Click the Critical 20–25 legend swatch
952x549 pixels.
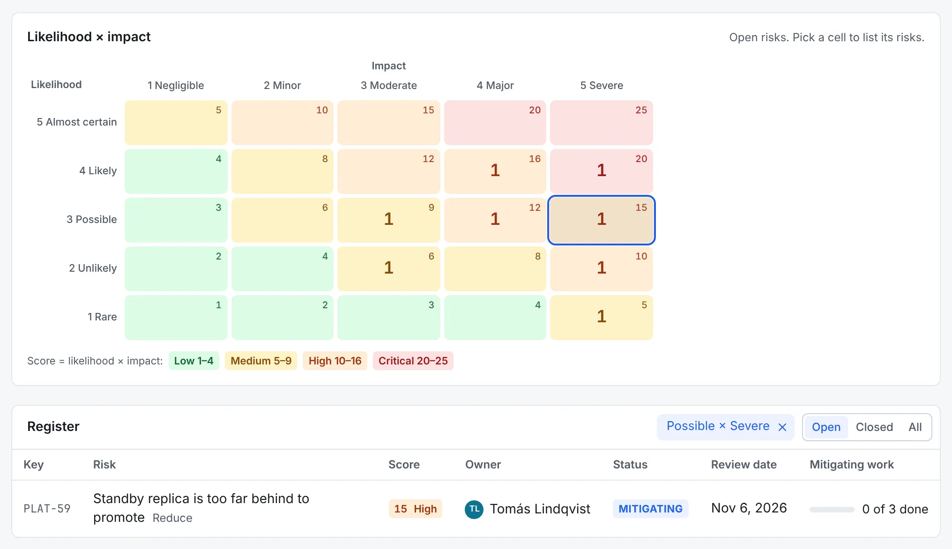point(413,361)
